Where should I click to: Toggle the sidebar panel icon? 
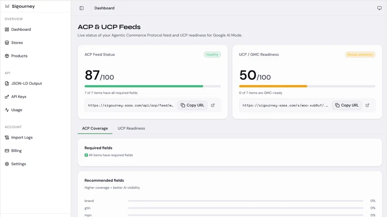coord(81,8)
